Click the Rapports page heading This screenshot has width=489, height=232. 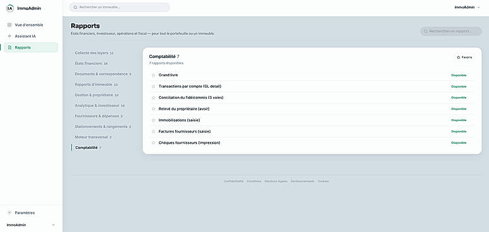85,26
